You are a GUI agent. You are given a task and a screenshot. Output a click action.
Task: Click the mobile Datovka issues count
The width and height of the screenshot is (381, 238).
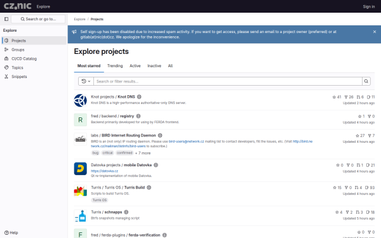point(370,165)
